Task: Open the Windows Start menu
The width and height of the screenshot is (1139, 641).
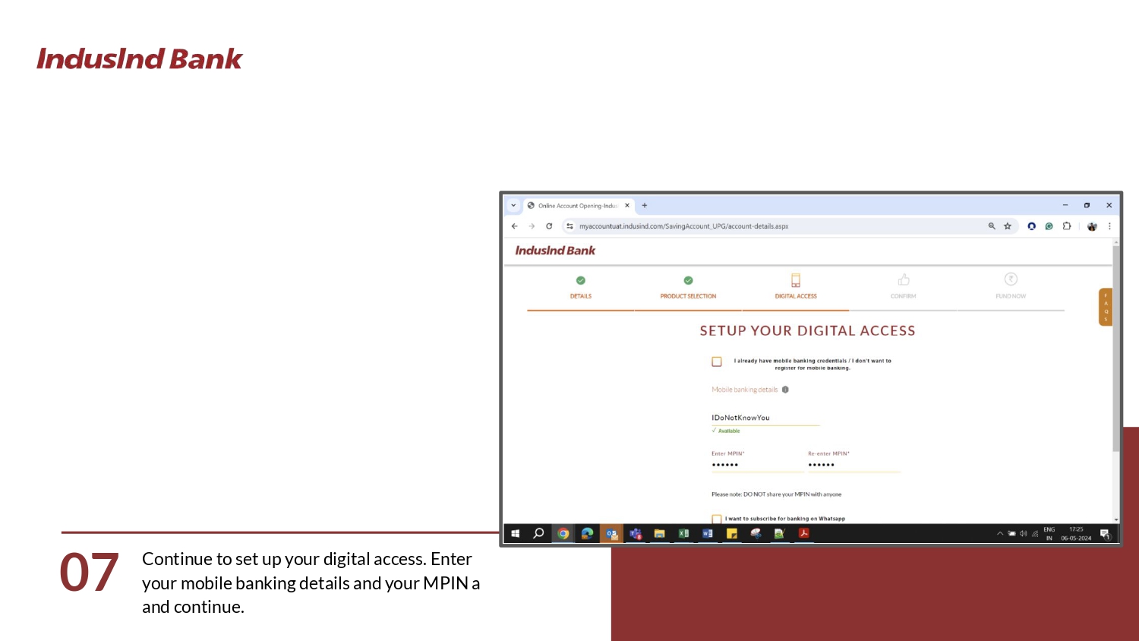Action: pyautogui.click(x=515, y=533)
